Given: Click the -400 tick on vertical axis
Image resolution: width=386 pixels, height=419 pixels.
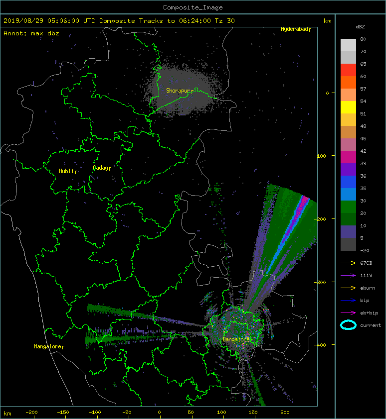Looking at the screenshot, I should pos(320,345).
